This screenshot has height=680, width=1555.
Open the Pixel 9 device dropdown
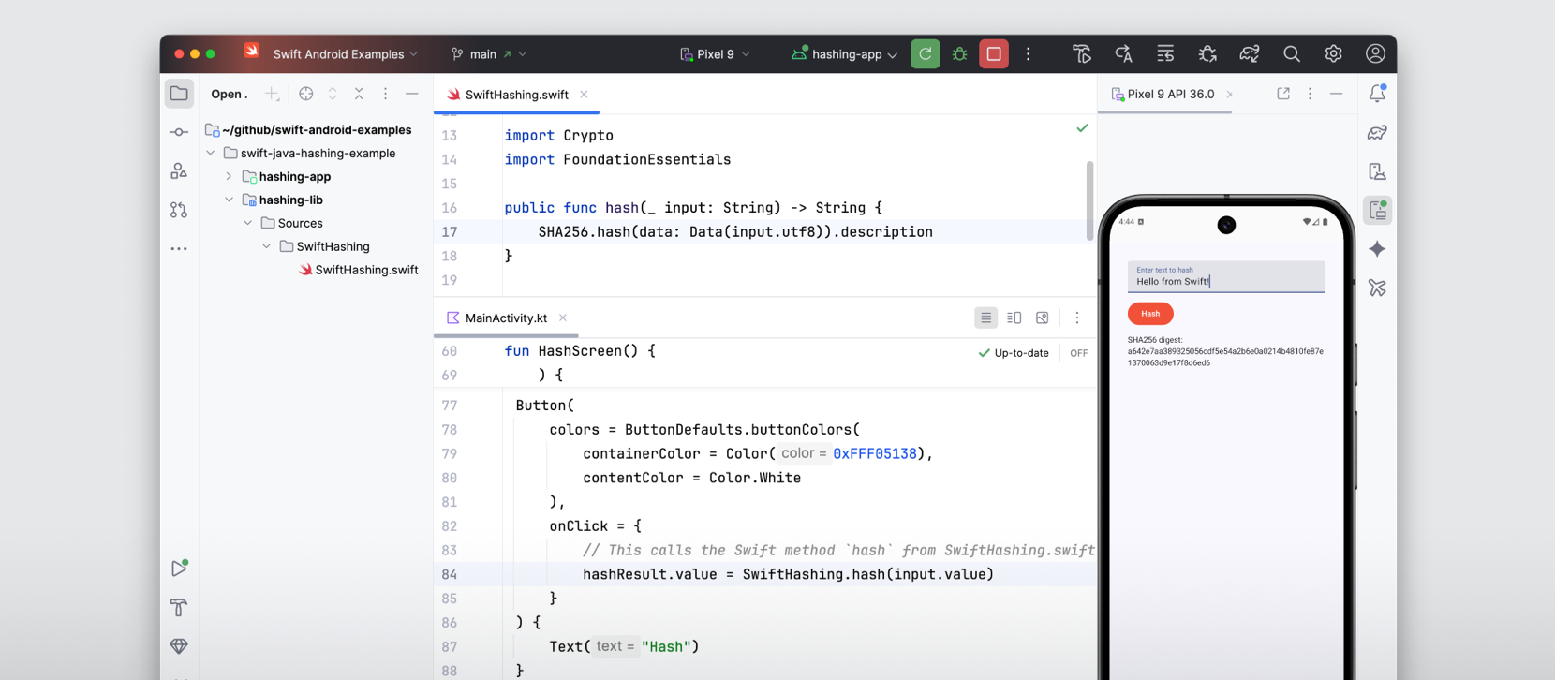pyautogui.click(x=716, y=54)
